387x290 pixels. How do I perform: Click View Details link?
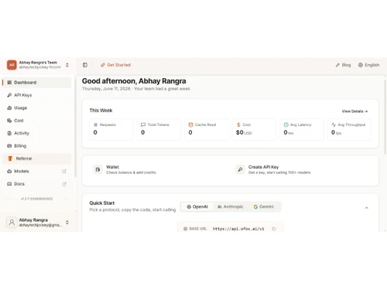[x=354, y=111]
